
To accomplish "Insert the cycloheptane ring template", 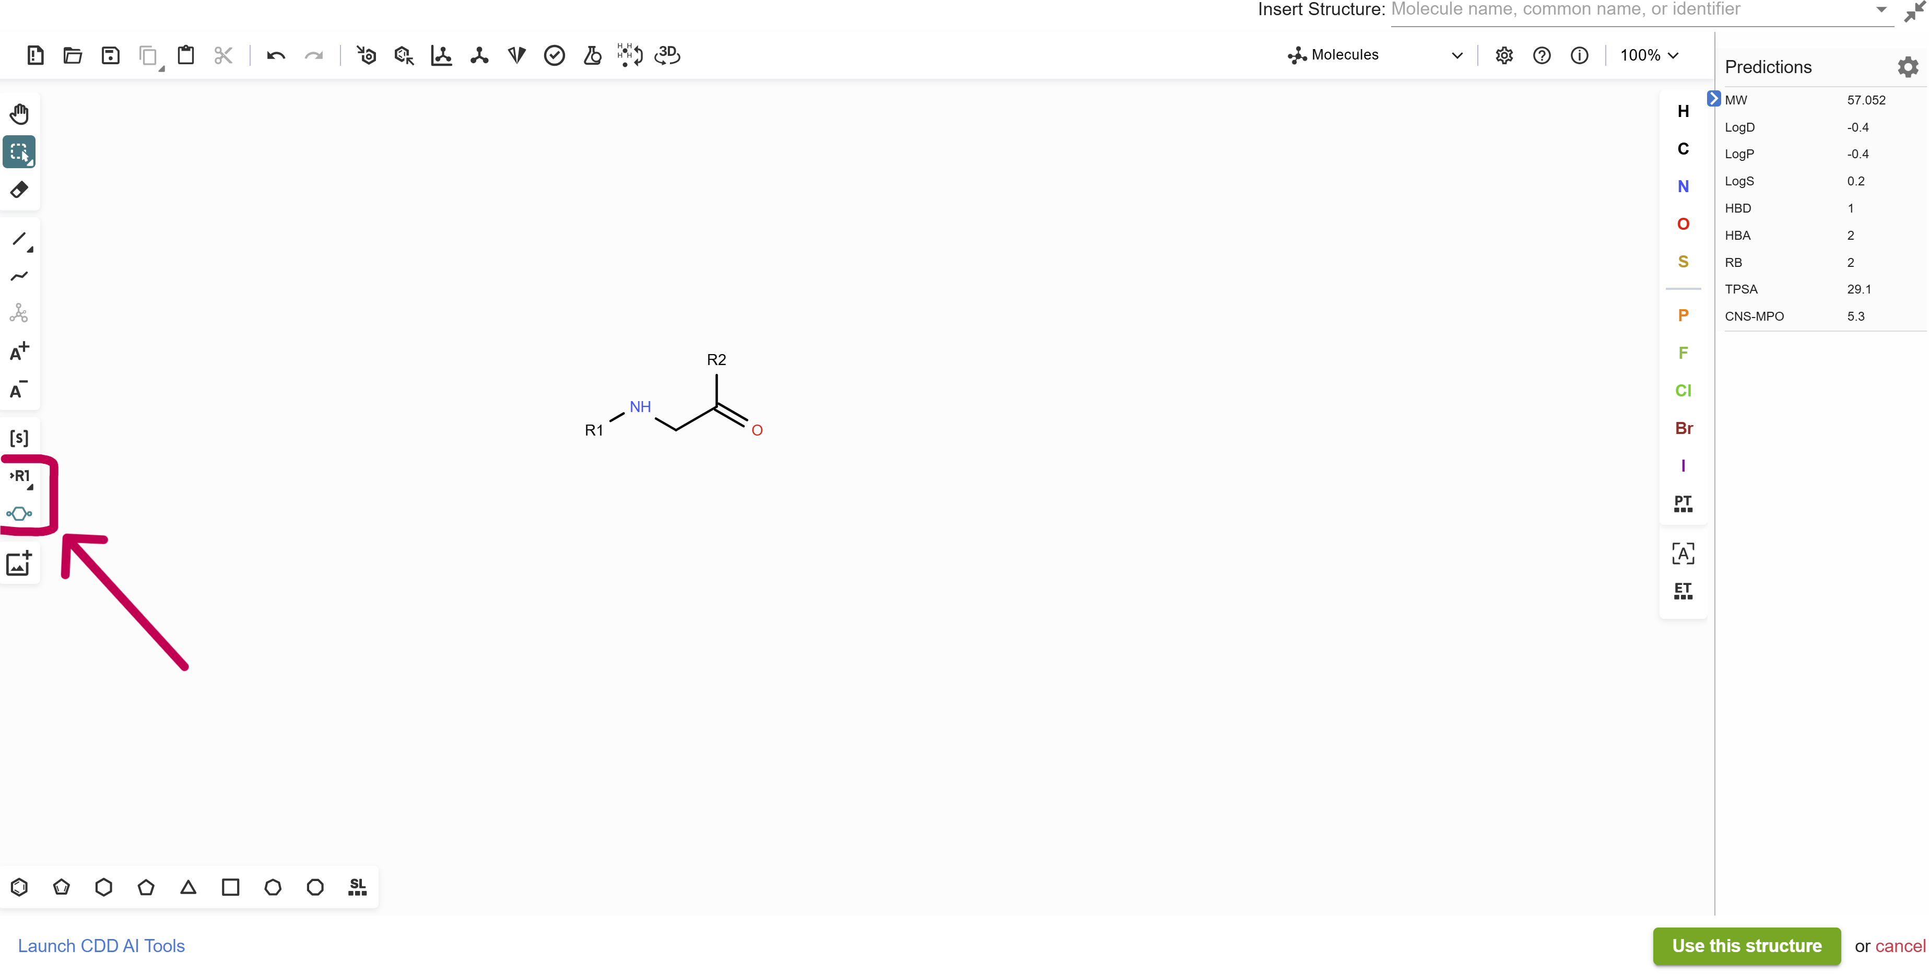I will pos(273,887).
